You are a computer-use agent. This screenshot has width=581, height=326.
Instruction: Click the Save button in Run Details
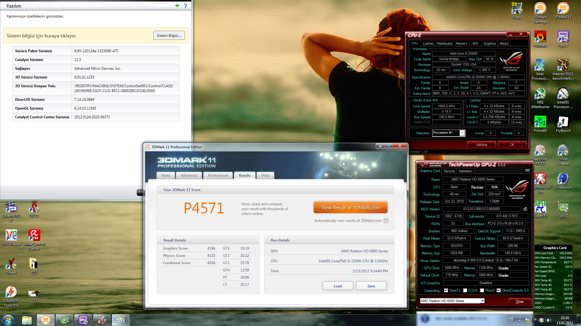coord(371,286)
